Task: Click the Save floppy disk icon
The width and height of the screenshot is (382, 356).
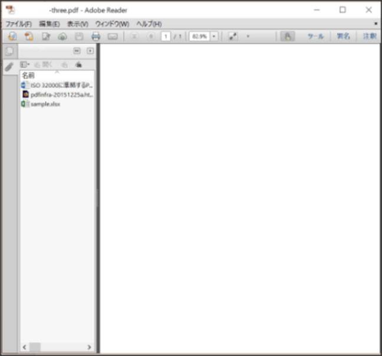Action: point(79,37)
